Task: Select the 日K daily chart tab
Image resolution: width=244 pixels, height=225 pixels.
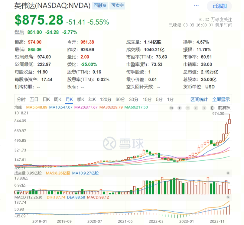Action: point(46,99)
